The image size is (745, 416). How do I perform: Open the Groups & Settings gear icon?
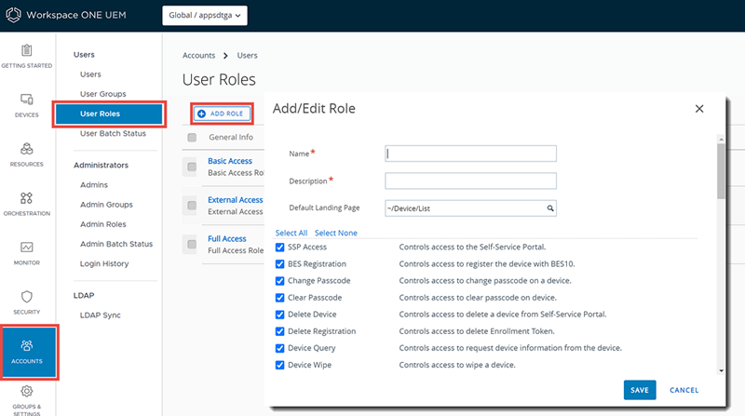click(x=27, y=391)
